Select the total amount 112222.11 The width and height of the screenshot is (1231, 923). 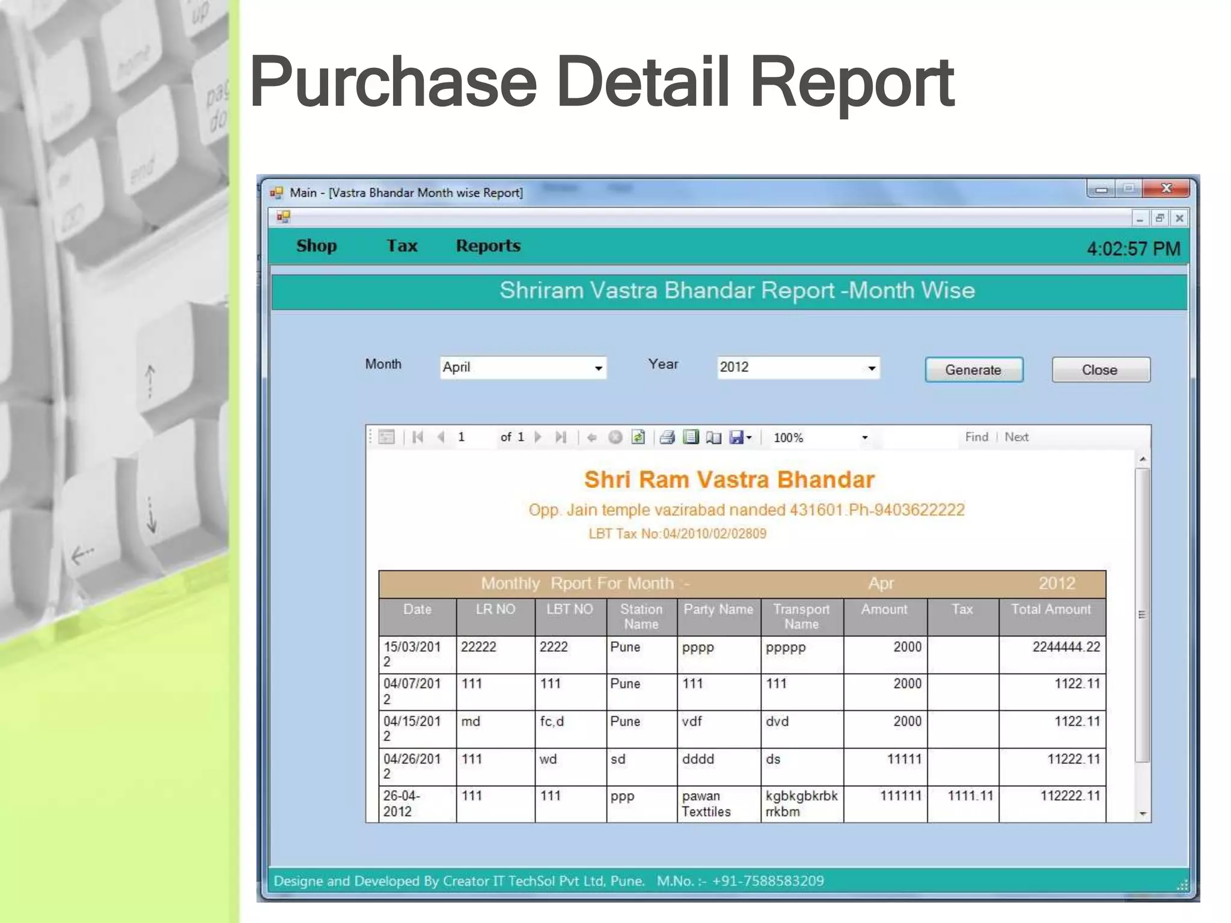coord(1052,804)
